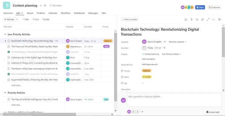Mark The Power of Big Data complete
The width and height of the screenshot is (225, 116).
(8, 69)
